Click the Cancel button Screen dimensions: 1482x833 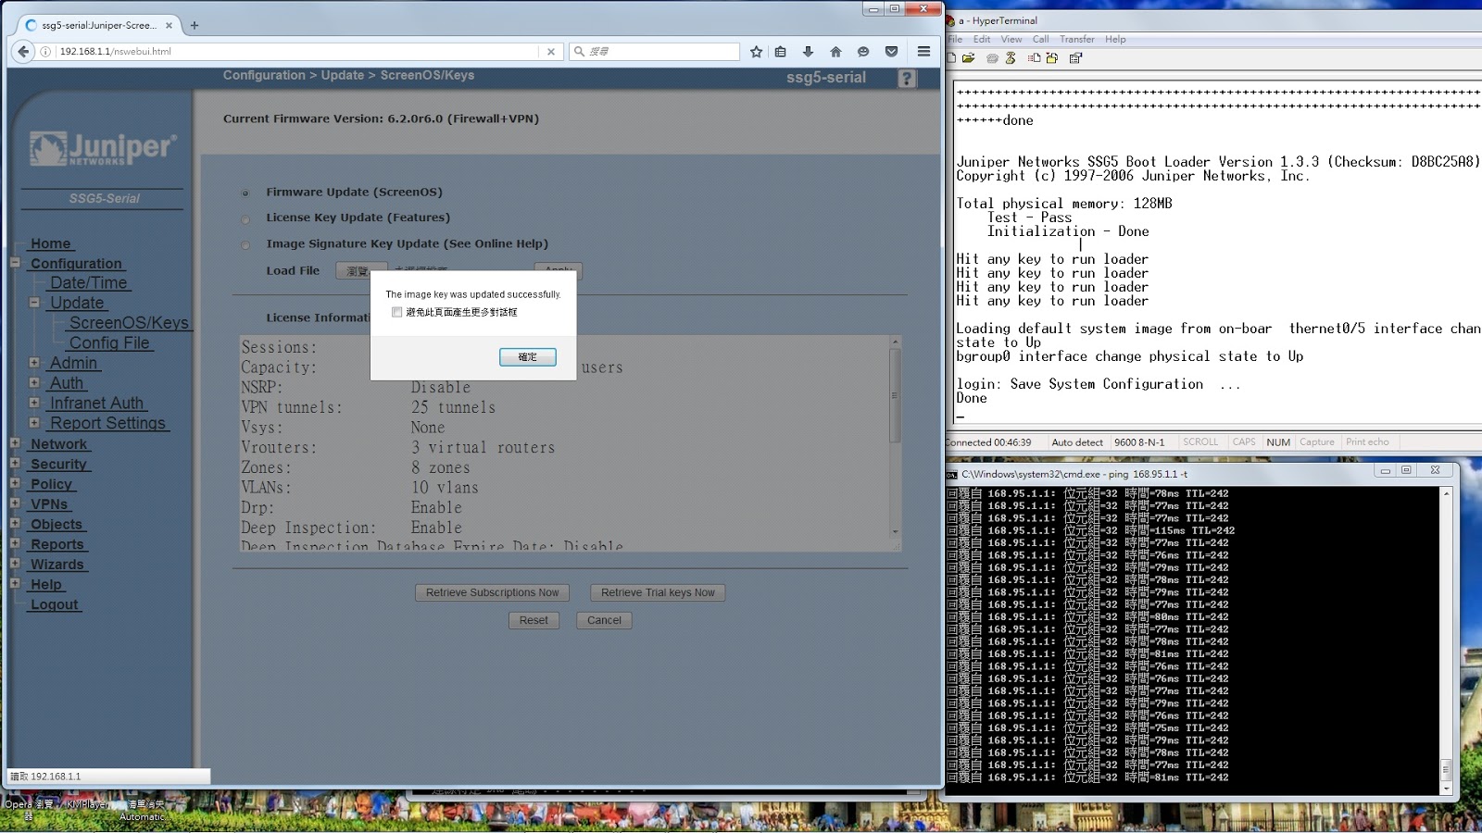point(604,621)
